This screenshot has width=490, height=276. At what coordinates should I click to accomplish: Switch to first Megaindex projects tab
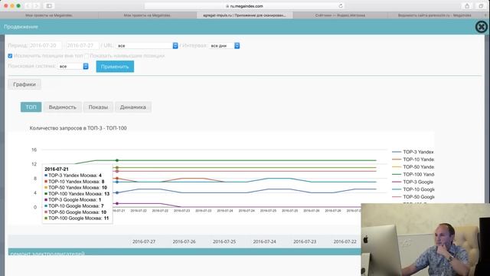coord(49,15)
